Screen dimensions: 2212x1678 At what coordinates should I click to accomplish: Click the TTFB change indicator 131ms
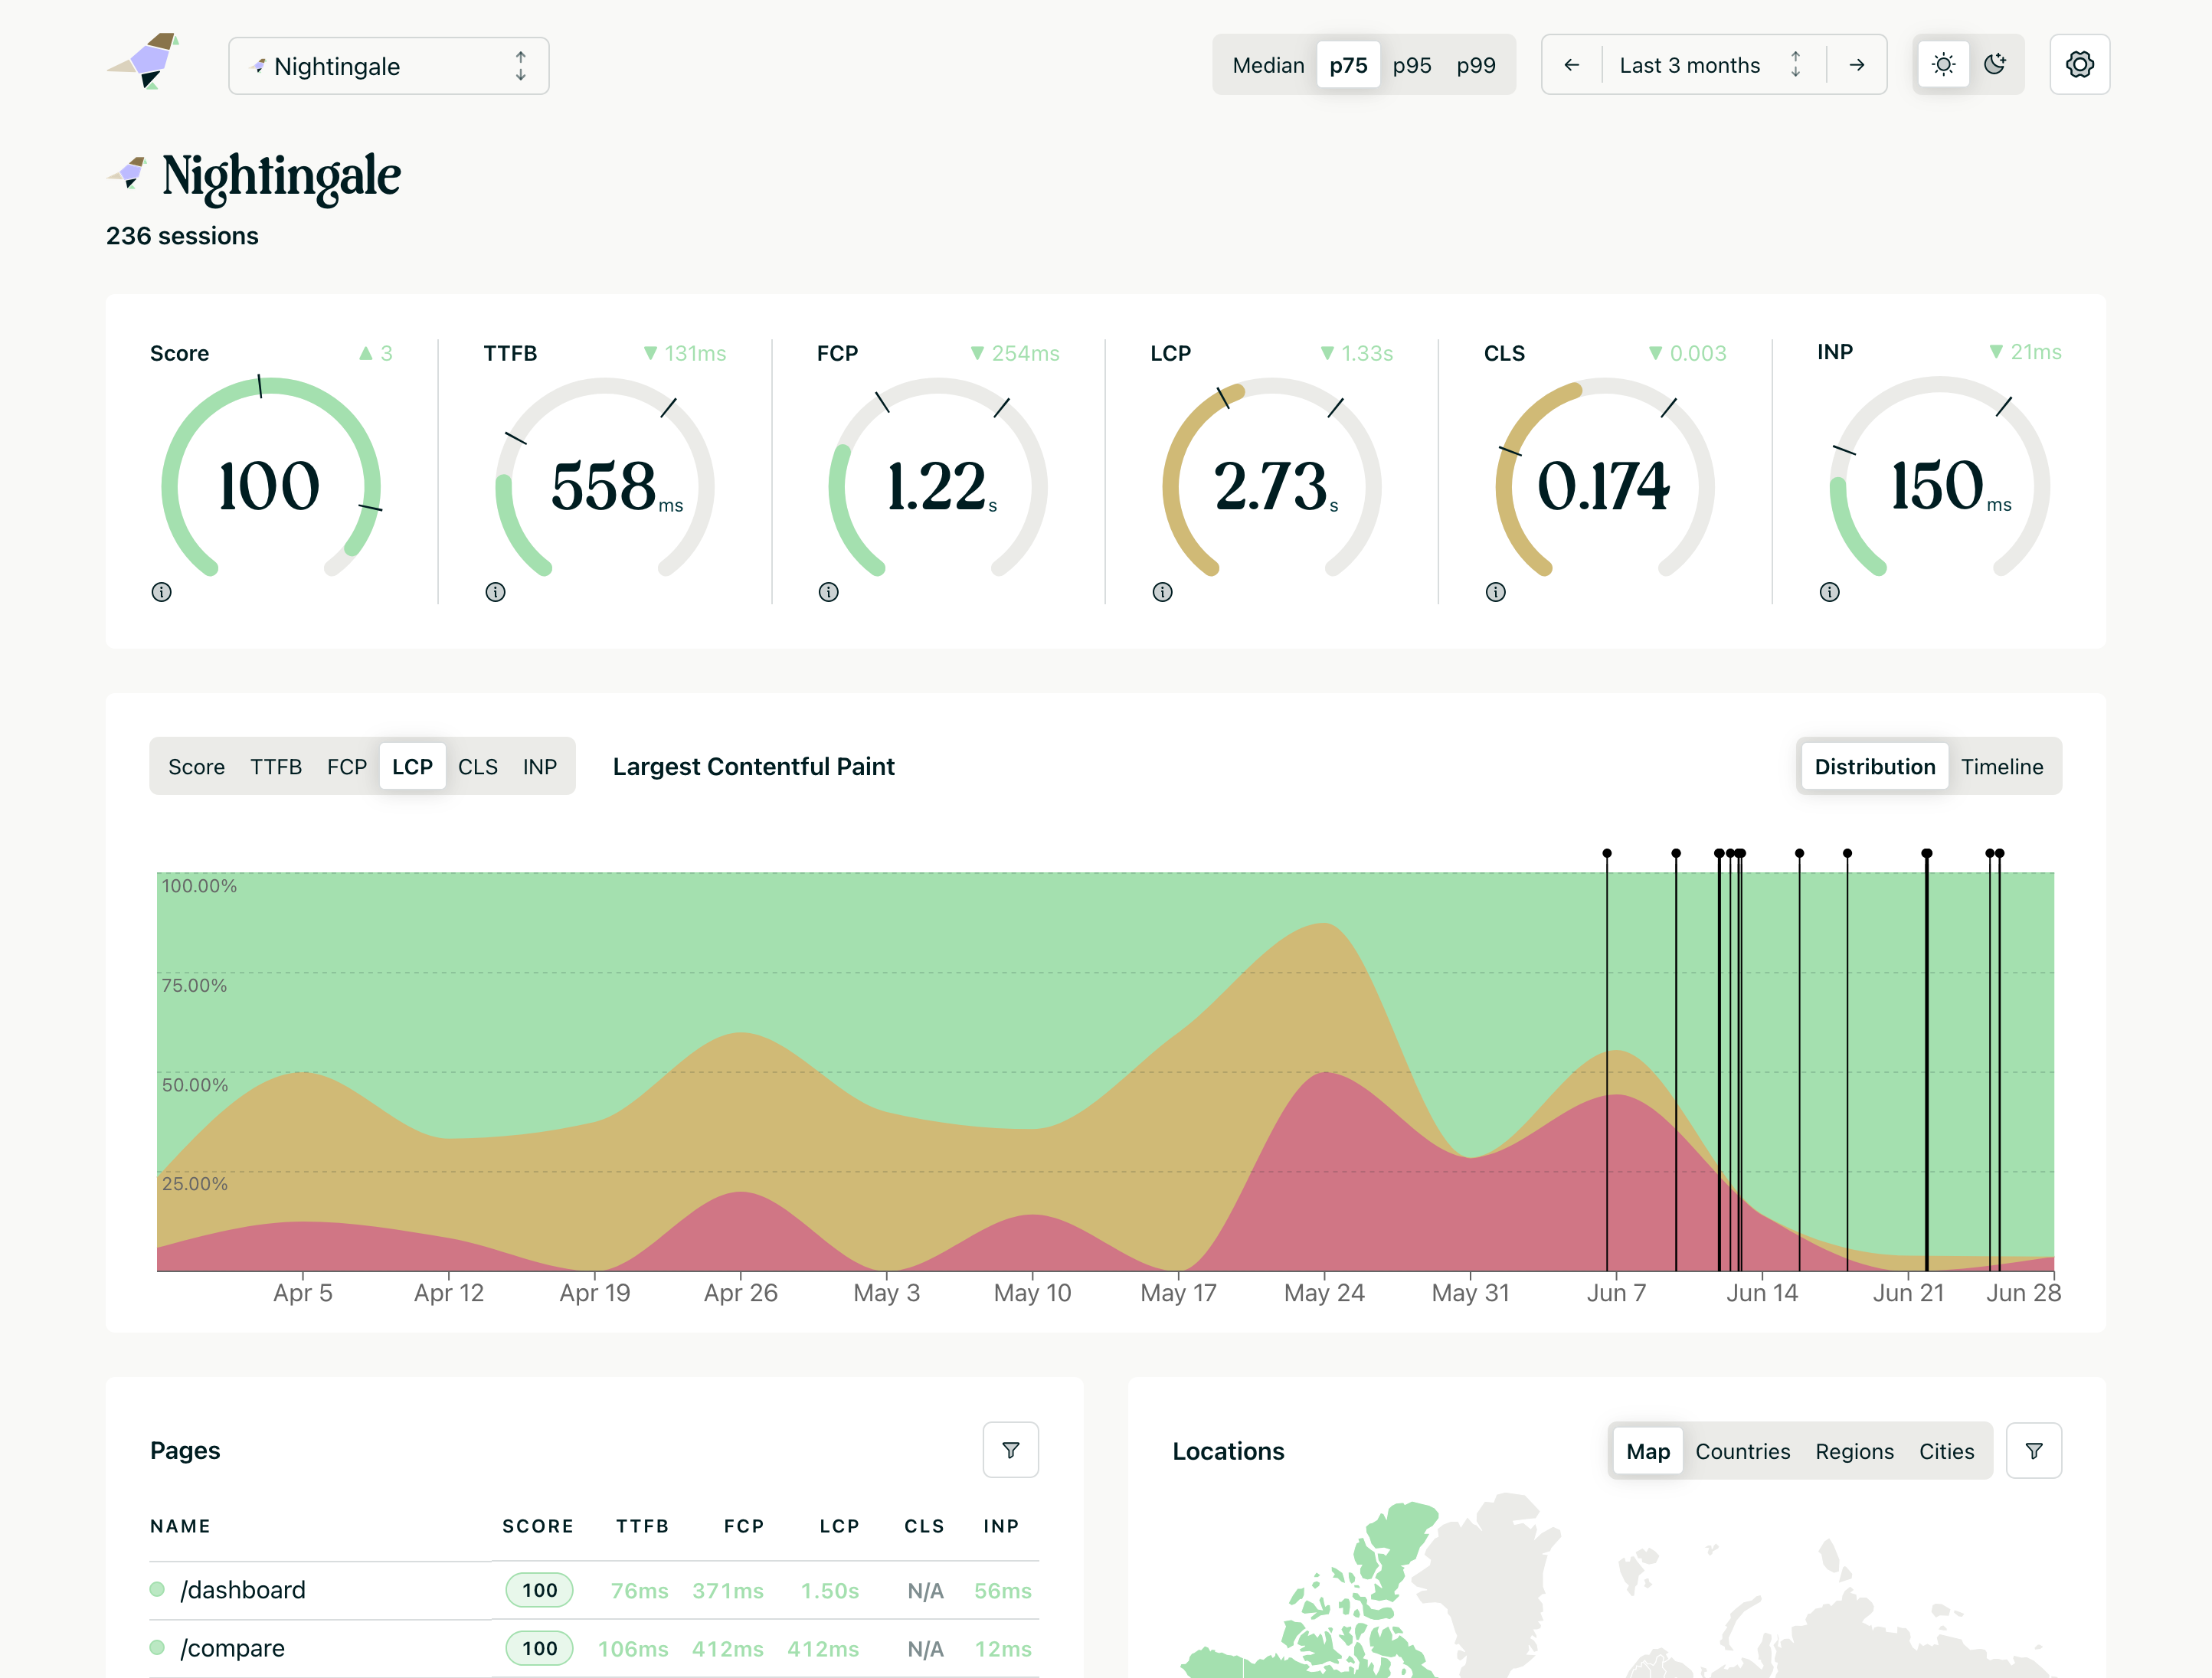click(x=685, y=353)
